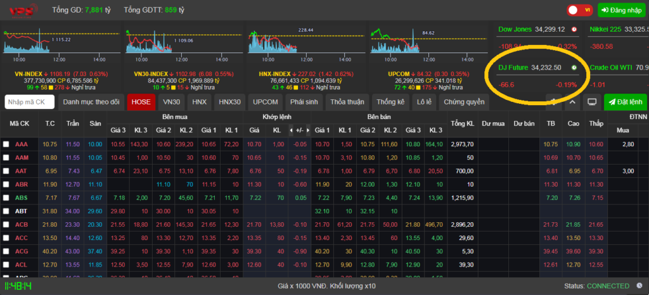Open the Lô lẻ tab
This screenshot has height=295, width=649.
click(424, 102)
